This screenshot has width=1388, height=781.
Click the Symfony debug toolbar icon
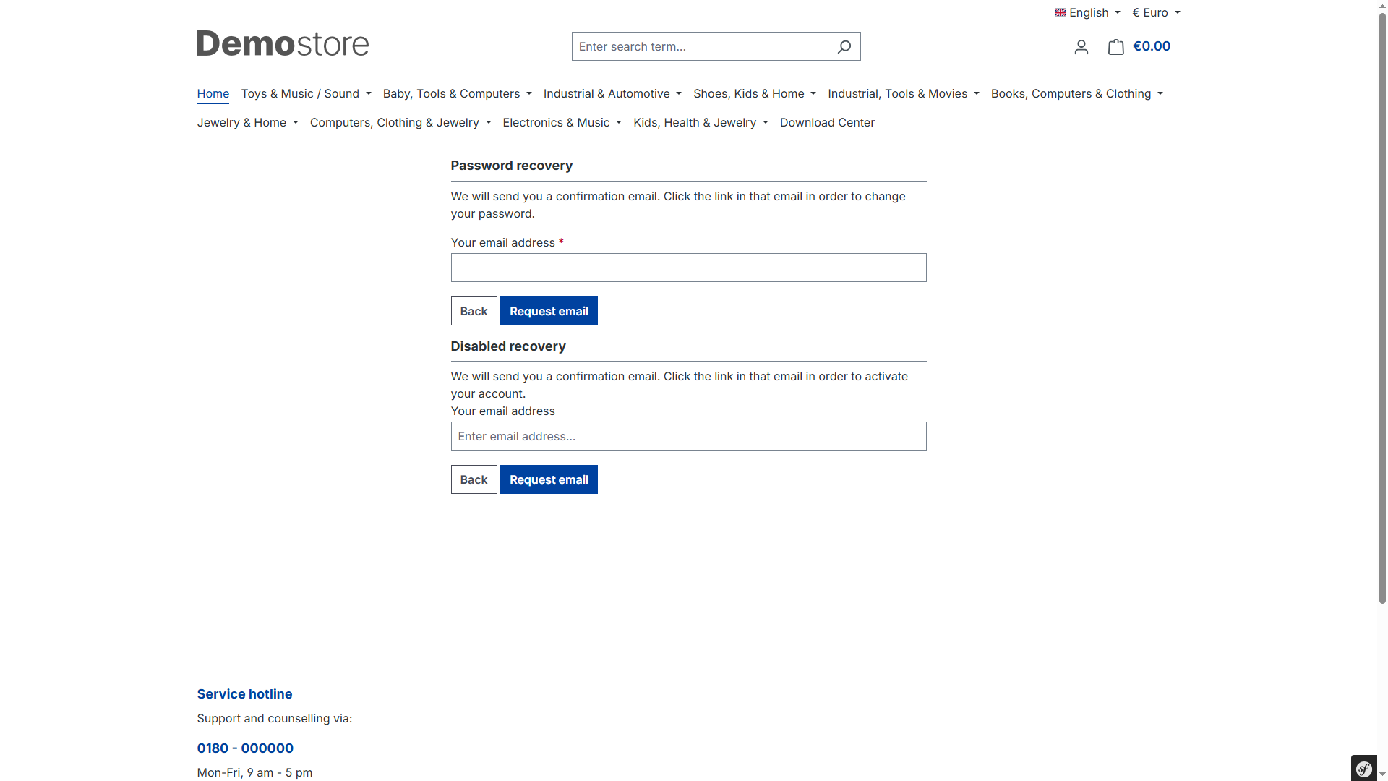pyautogui.click(x=1364, y=769)
